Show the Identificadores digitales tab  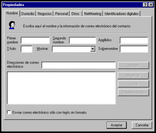point(122,14)
